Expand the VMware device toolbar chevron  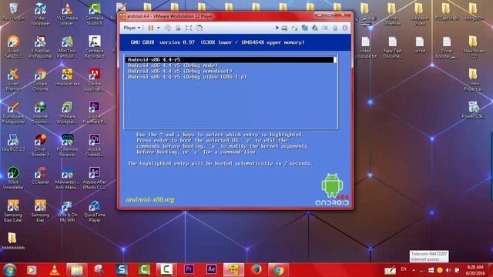(x=277, y=28)
